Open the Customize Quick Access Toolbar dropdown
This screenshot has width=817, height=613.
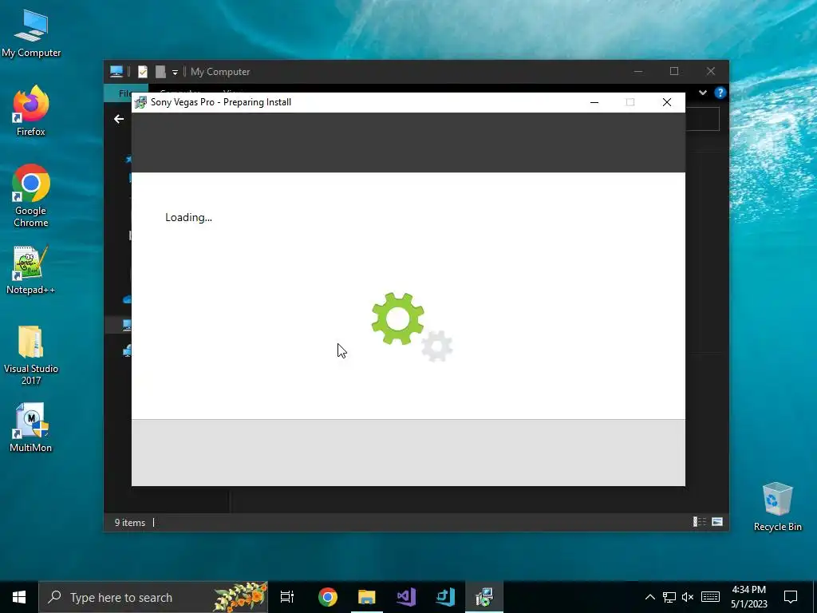[175, 72]
